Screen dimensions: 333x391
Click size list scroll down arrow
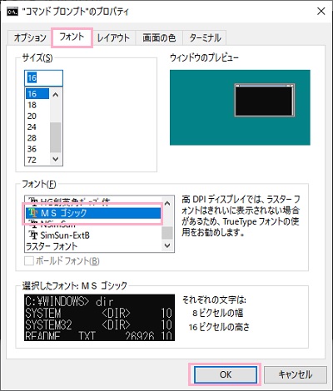(56, 160)
